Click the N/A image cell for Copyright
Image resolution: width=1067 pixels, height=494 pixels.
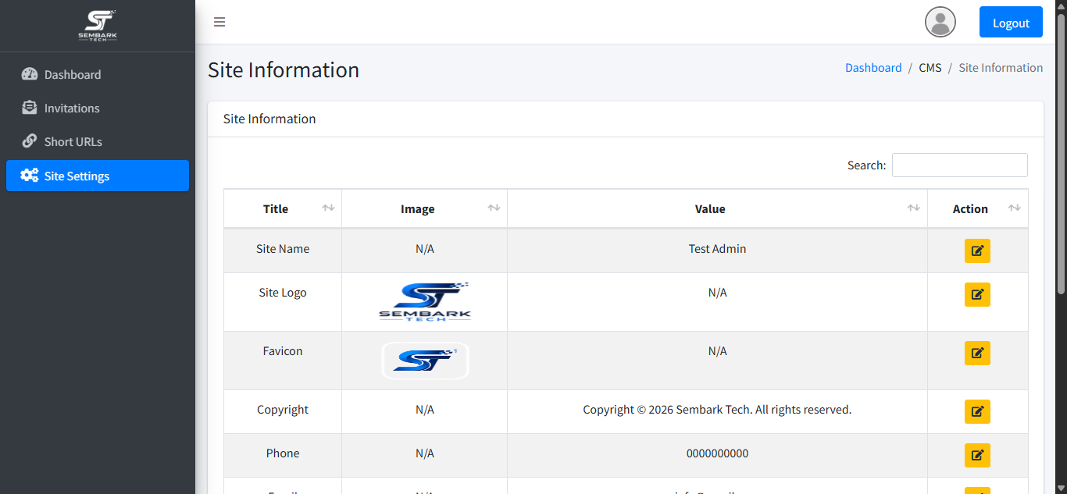(x=425, y=410)
